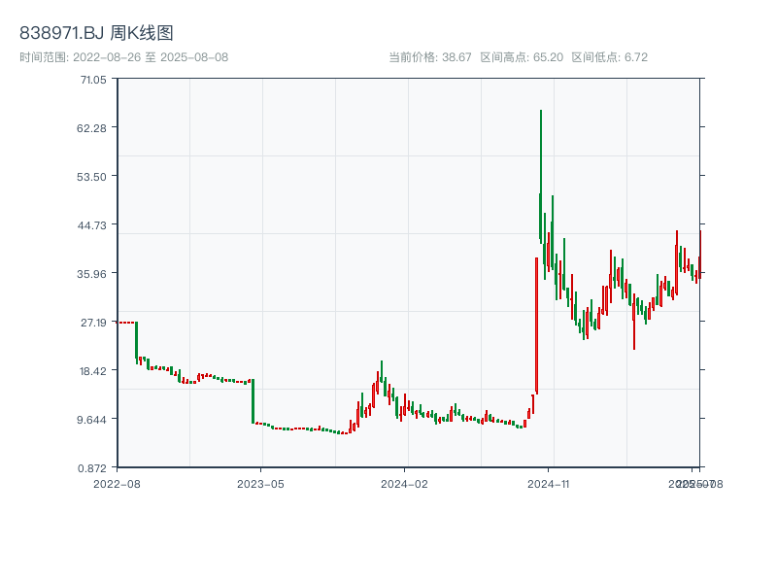Click x-axis label 2024-02

tap(404, 484)
